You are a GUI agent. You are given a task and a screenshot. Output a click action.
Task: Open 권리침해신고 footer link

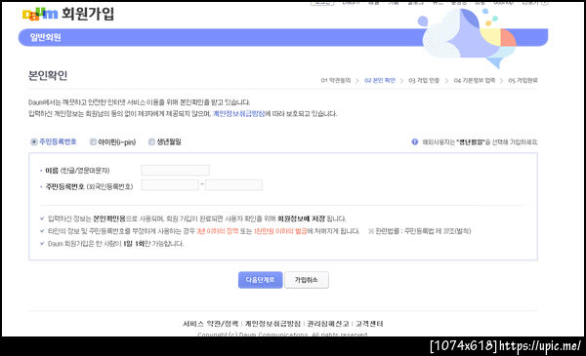(x=328, y=324)
